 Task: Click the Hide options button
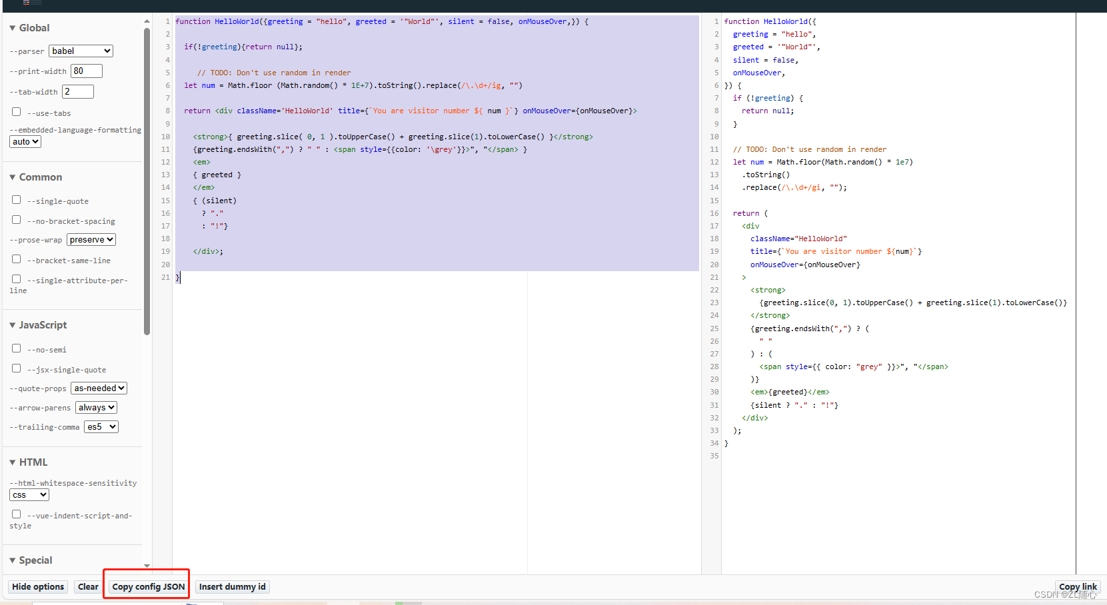click(38, 587)
